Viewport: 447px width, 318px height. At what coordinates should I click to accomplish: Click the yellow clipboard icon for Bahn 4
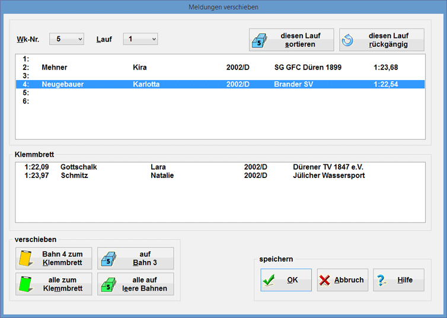pyautogui.click(x=24, y=259)
